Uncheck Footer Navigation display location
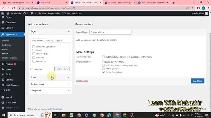Image resolution: width=211 pixels, height=118 pixels. tap(103, 72)
